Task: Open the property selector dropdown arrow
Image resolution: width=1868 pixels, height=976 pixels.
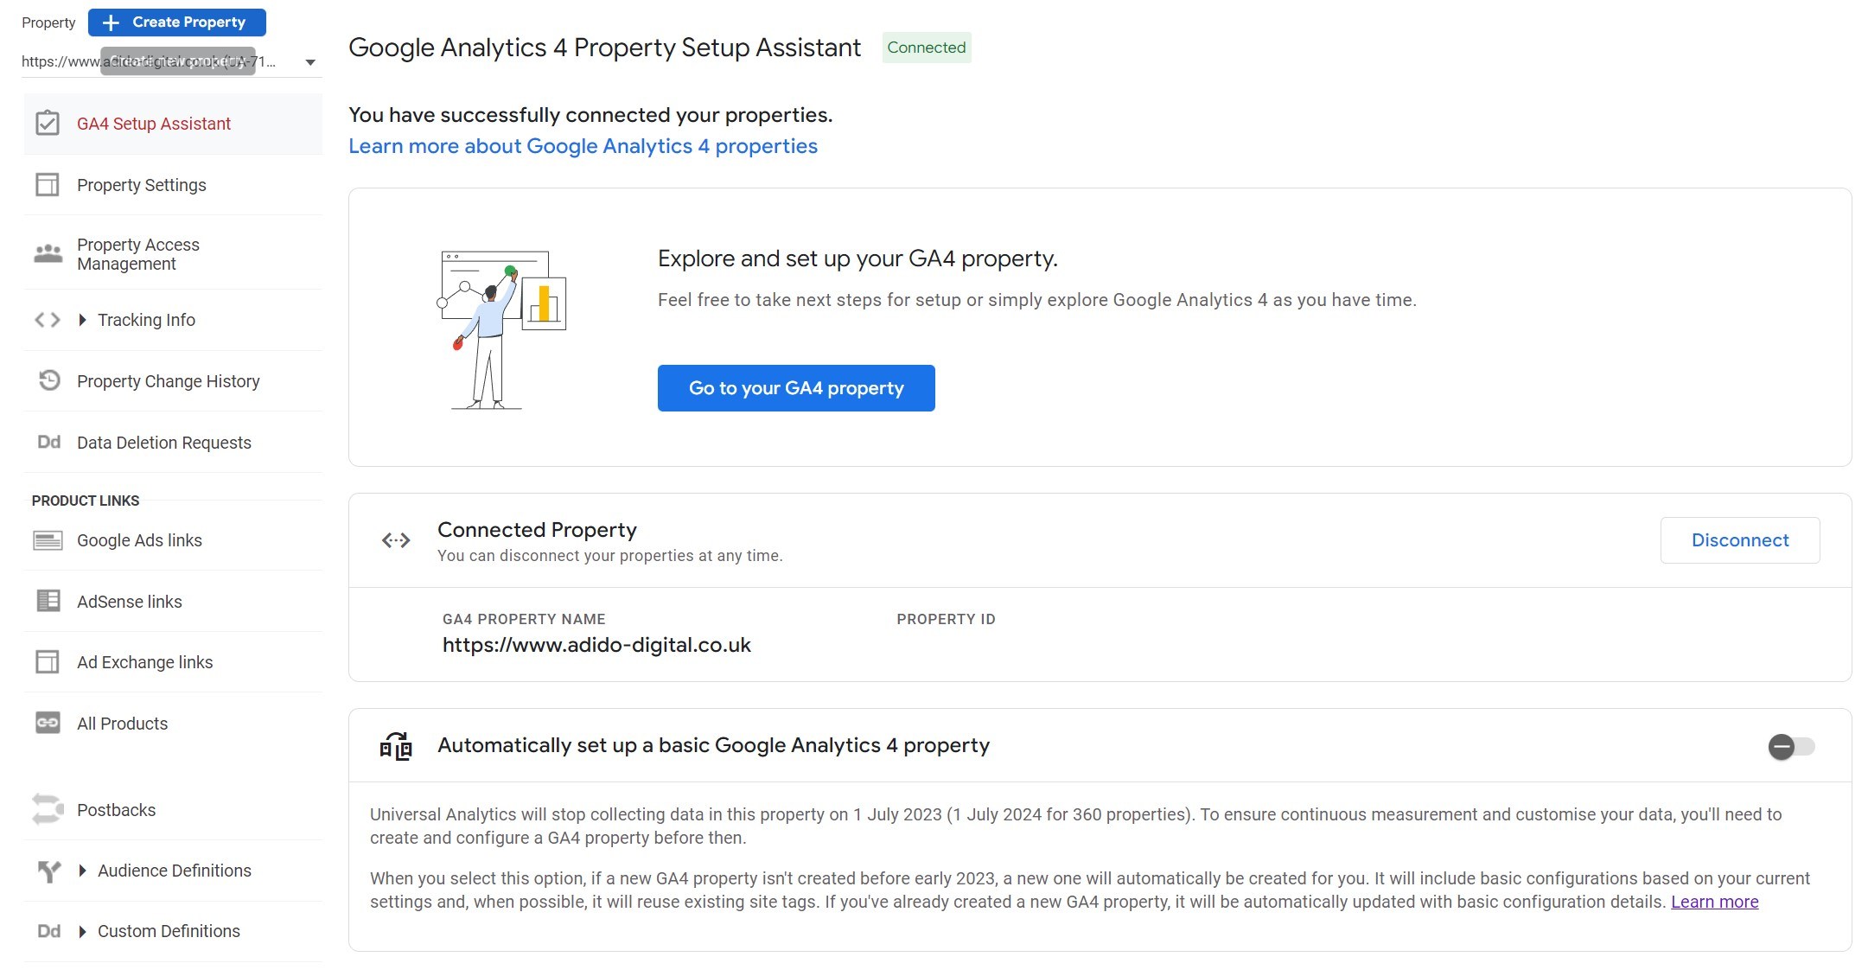Action: tap(310, 62)
